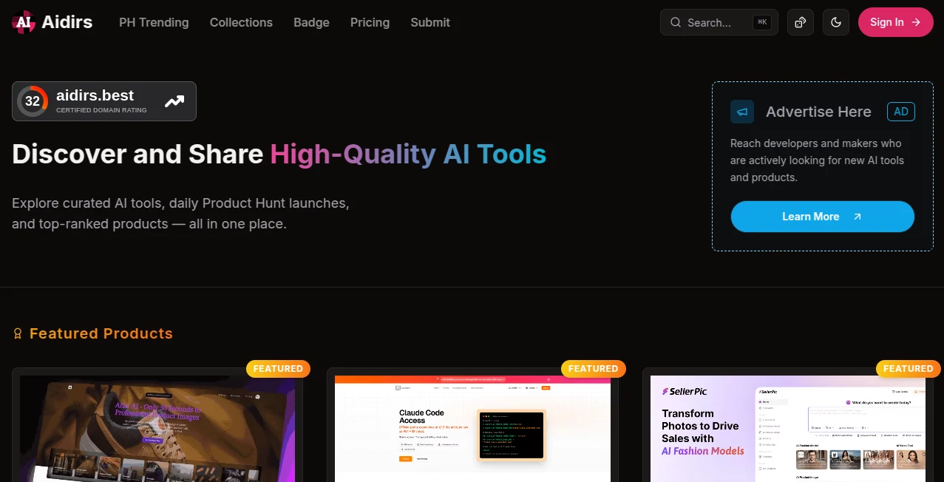This screenshot has width=944, height=482.
Task: Open the PH Trending page
Action: [153, 23]
